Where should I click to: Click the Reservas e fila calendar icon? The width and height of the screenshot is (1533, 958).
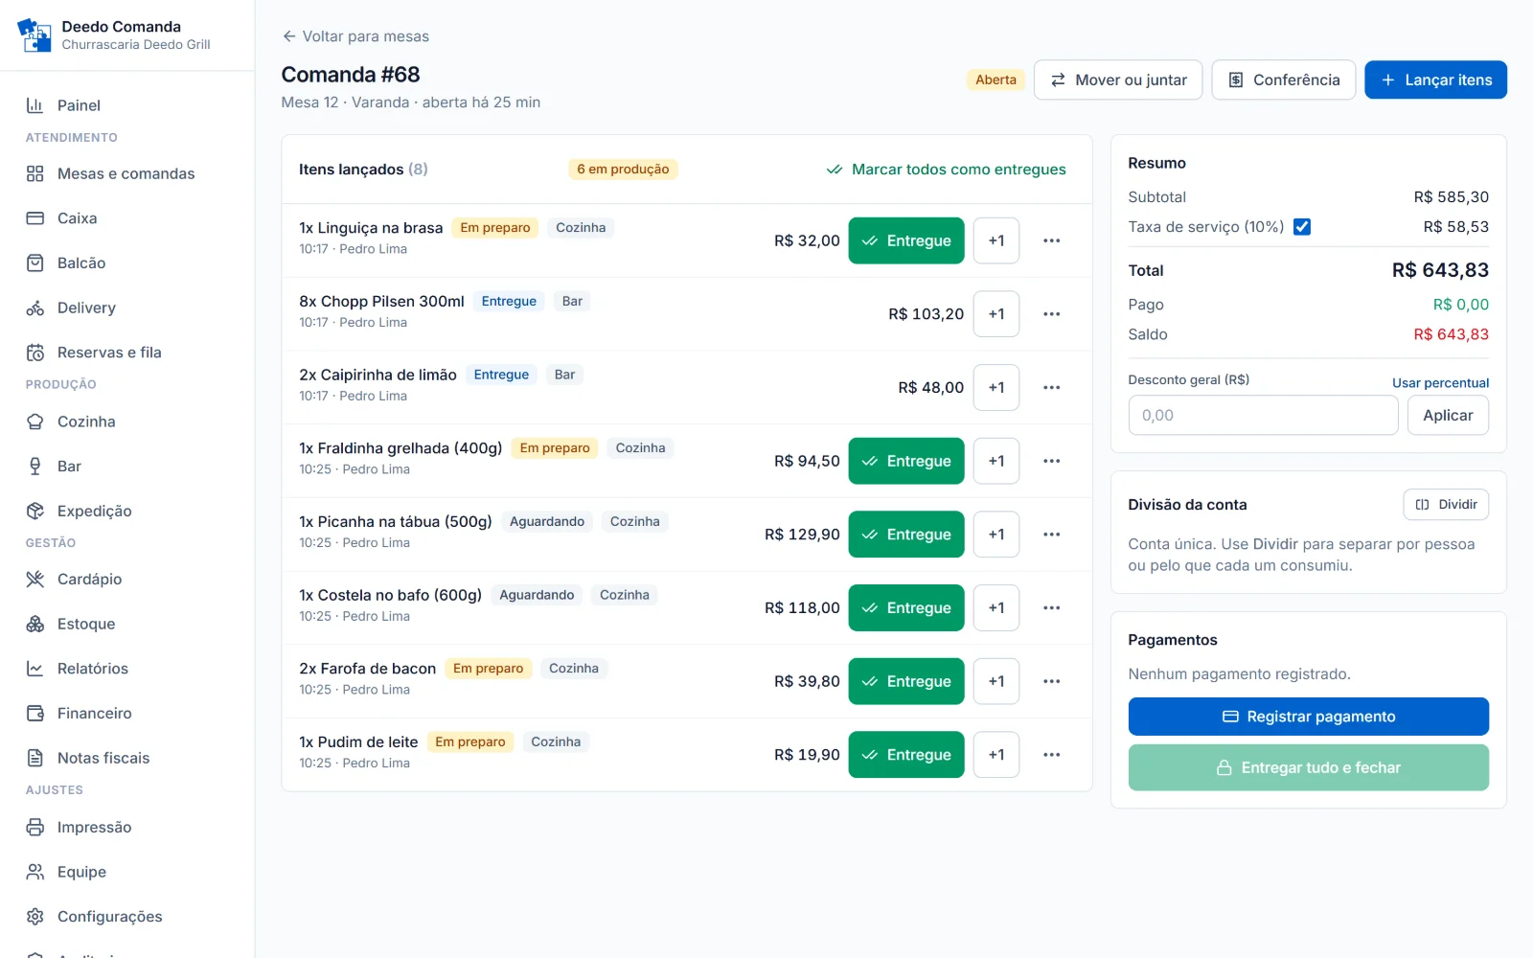click(x=35, y=353)
